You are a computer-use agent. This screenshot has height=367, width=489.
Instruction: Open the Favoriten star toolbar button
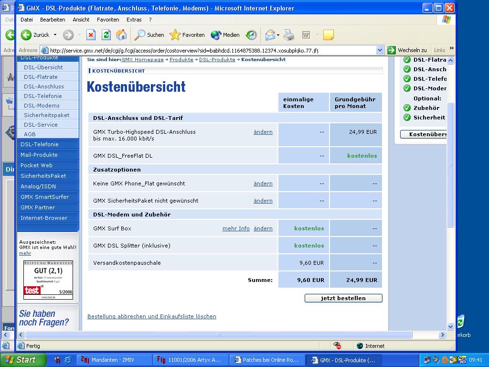187,35
